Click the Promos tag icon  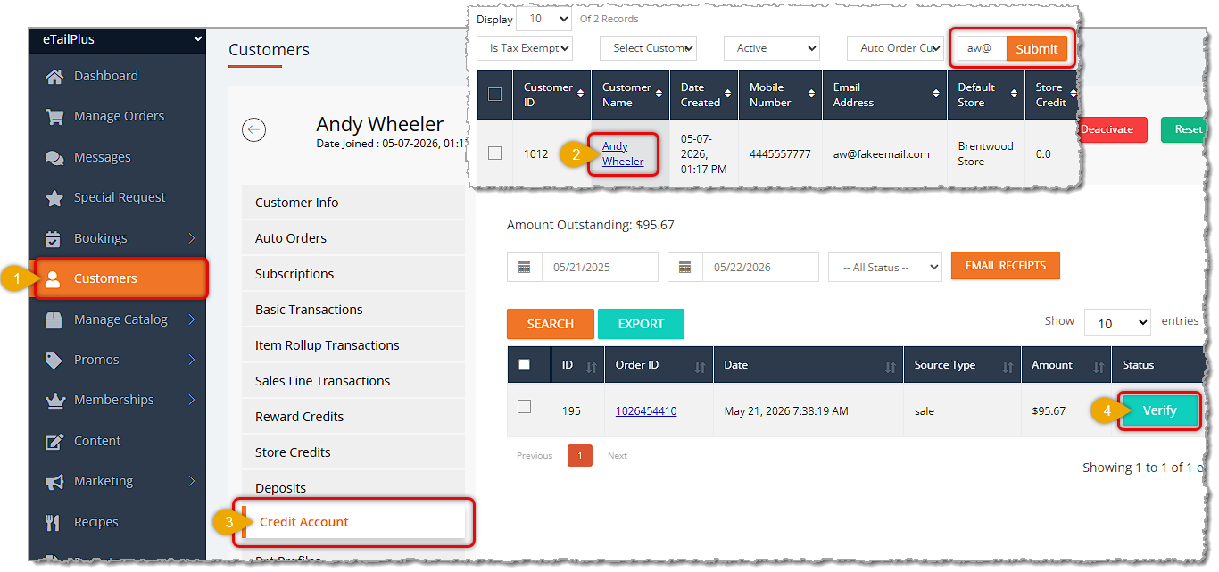54,361
